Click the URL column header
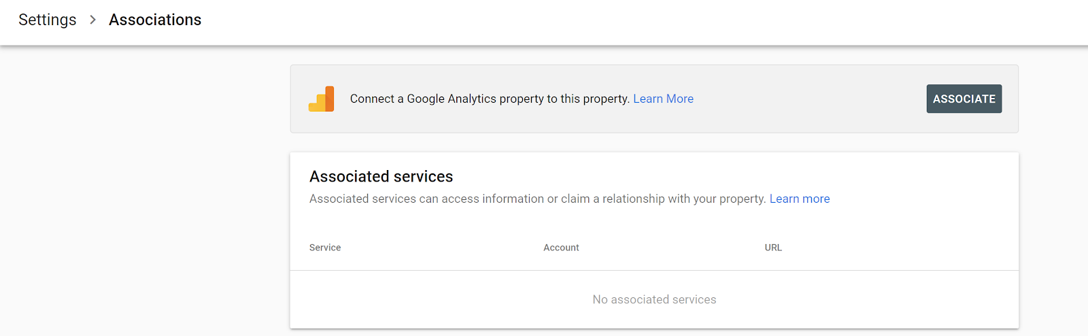The width and height of the screenshot is (1088, 336). coord(773,248)
